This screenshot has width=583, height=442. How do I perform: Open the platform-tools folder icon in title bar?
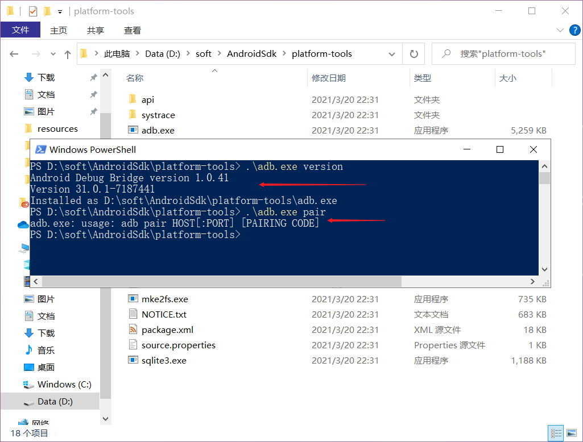pyautogui.click(x=10, y=11)
